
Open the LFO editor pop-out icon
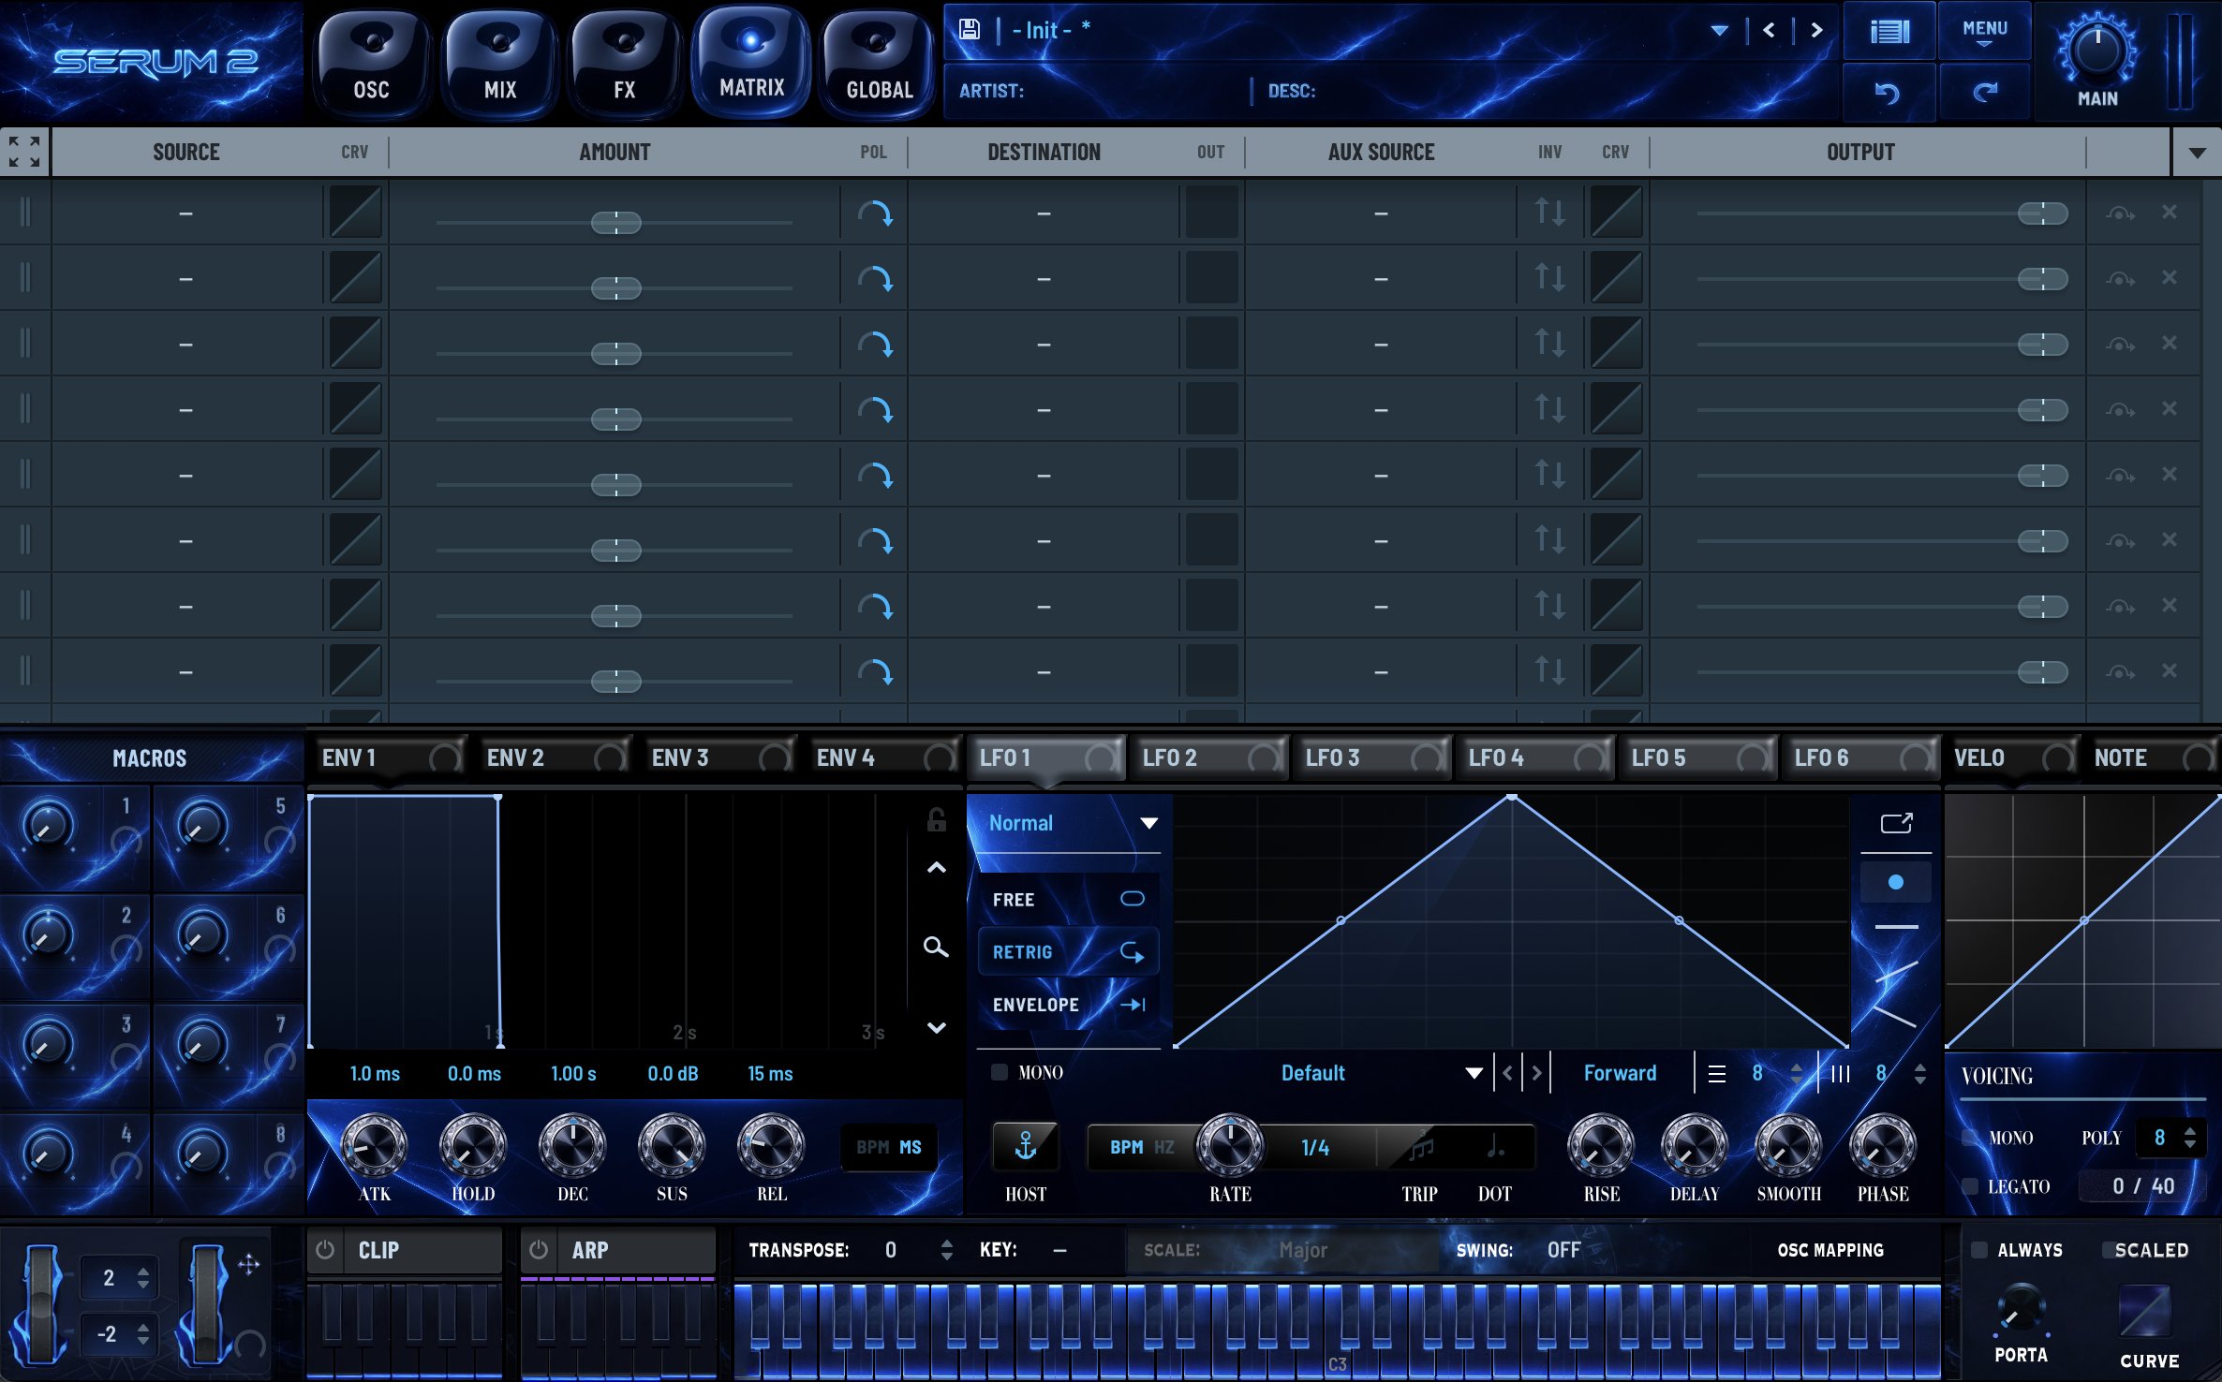coord(1896,823)
